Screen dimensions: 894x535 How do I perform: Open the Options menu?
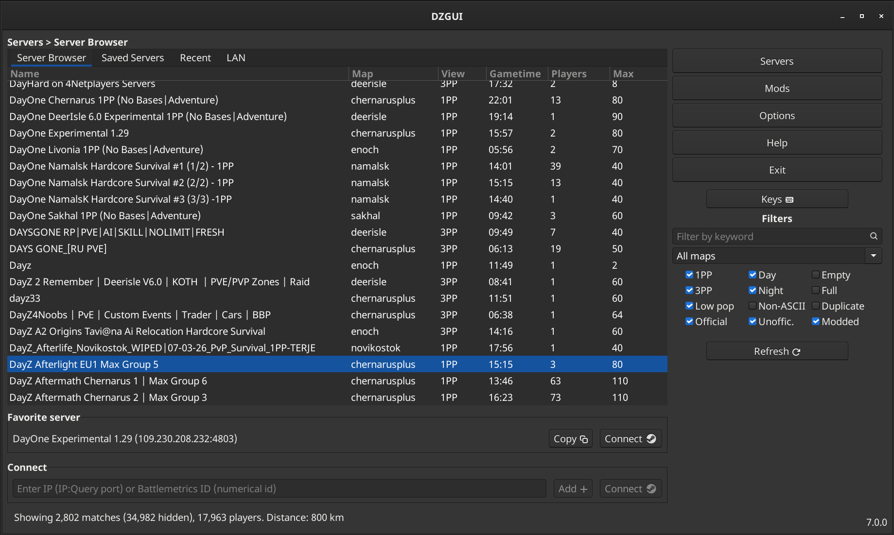click(777, 116)
